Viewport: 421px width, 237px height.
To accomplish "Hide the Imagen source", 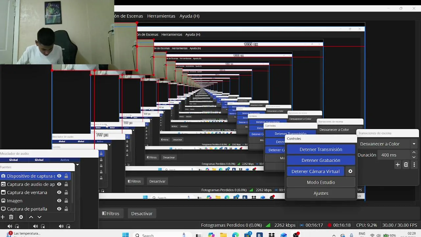I will [x=59, y=201].
